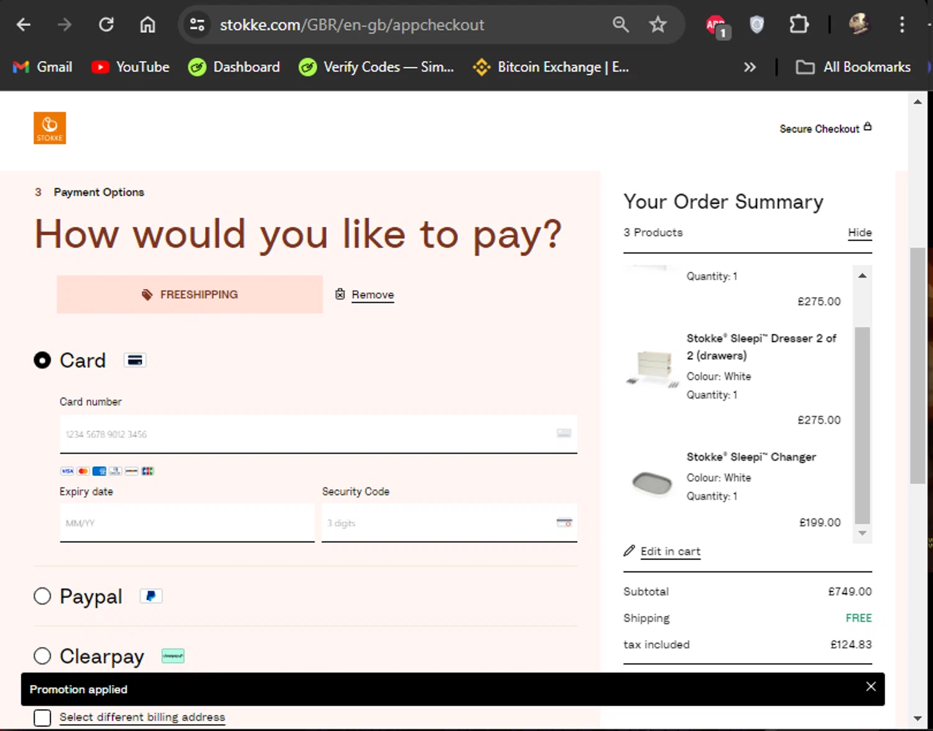The height and width of the screenshot is (731, 933).
Task: Click the address bar URL
Action: tap(352, 25)
